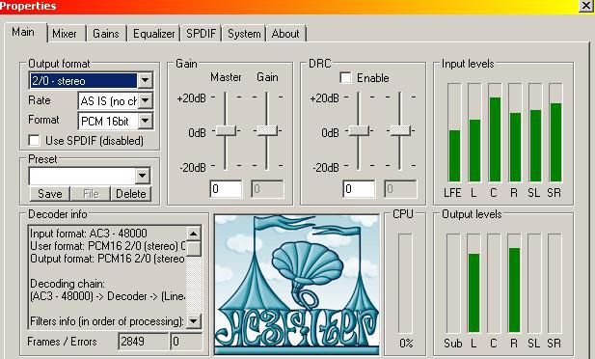Click the File preset button
The height and width of the screenshot is (359, 595).
click(91, 194)
